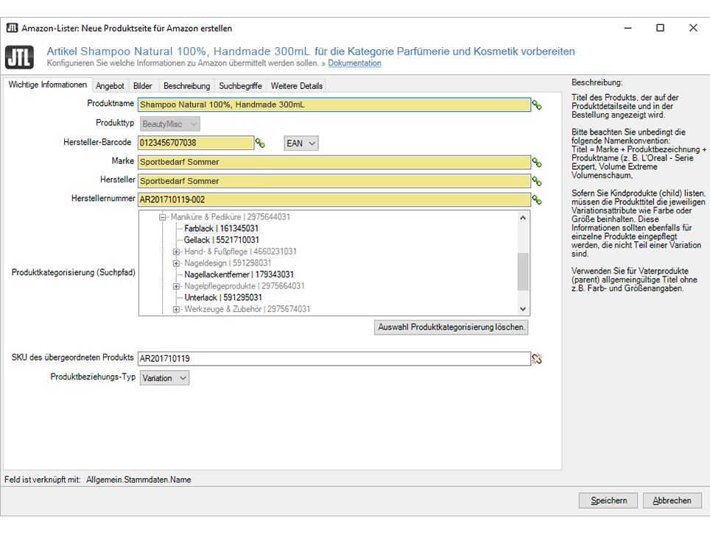Click the broken-link icon beside parent SKU field
This screenshot has height=534, width=710.
tap(537, 359)
